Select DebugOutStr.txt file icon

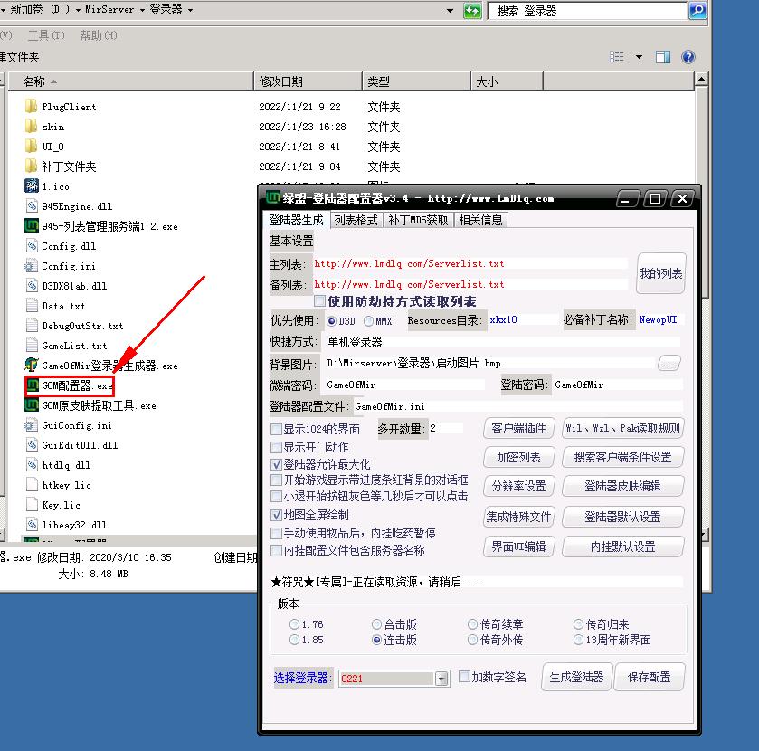32,326
